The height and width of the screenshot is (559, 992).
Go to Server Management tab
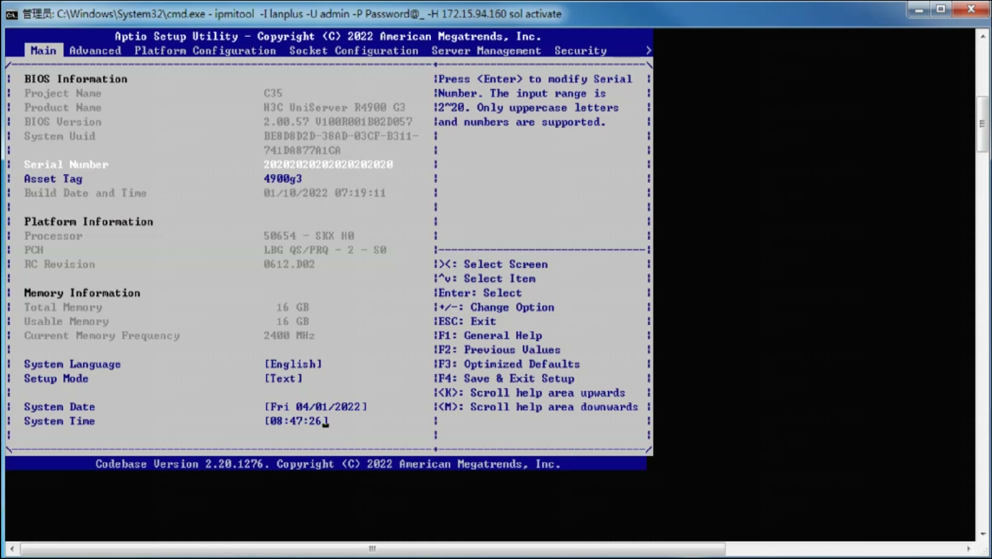click(486, 51)
